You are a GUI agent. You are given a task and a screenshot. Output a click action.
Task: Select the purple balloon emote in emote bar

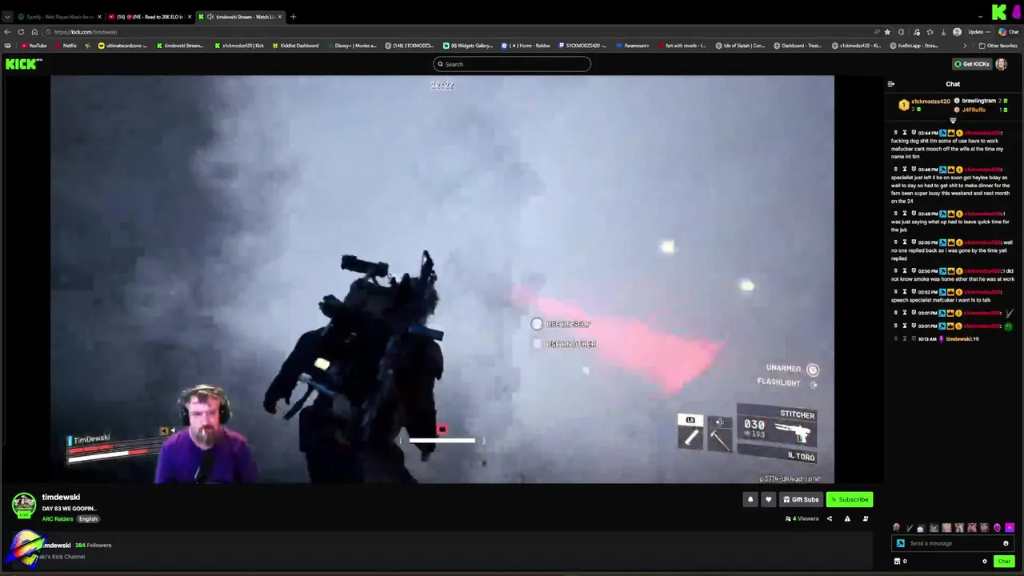[x=997, y=528]
